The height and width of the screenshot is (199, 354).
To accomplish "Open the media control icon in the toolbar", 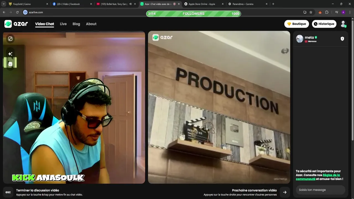I will click(x=337, y=12).
